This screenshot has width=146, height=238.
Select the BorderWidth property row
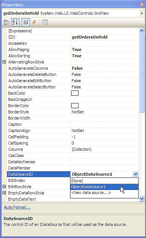73,118
